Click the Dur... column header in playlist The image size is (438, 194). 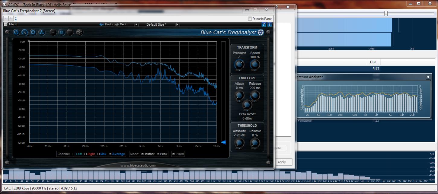point(374,62)
